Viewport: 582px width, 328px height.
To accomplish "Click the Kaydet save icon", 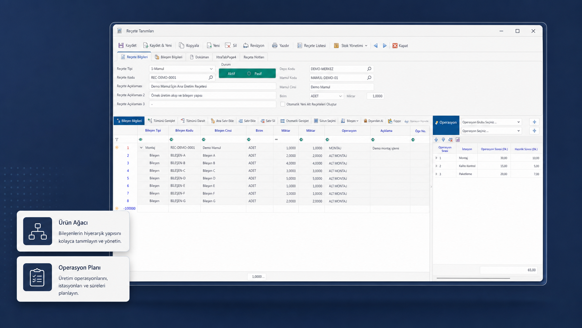I will [x=121, y=45].
